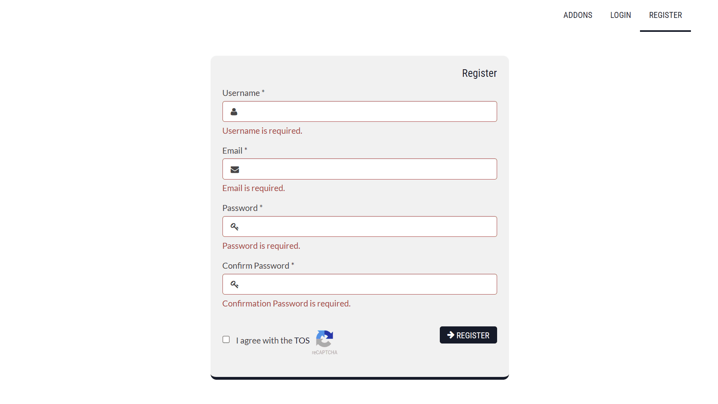
Task: Click the reCAPTCHA logo icon
Action: tap(324, 339)
